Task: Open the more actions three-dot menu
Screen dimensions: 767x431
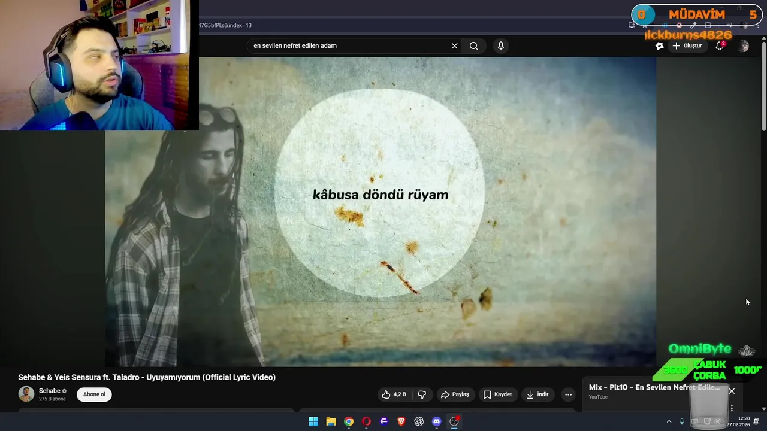Action: click(x=568, y=394)
